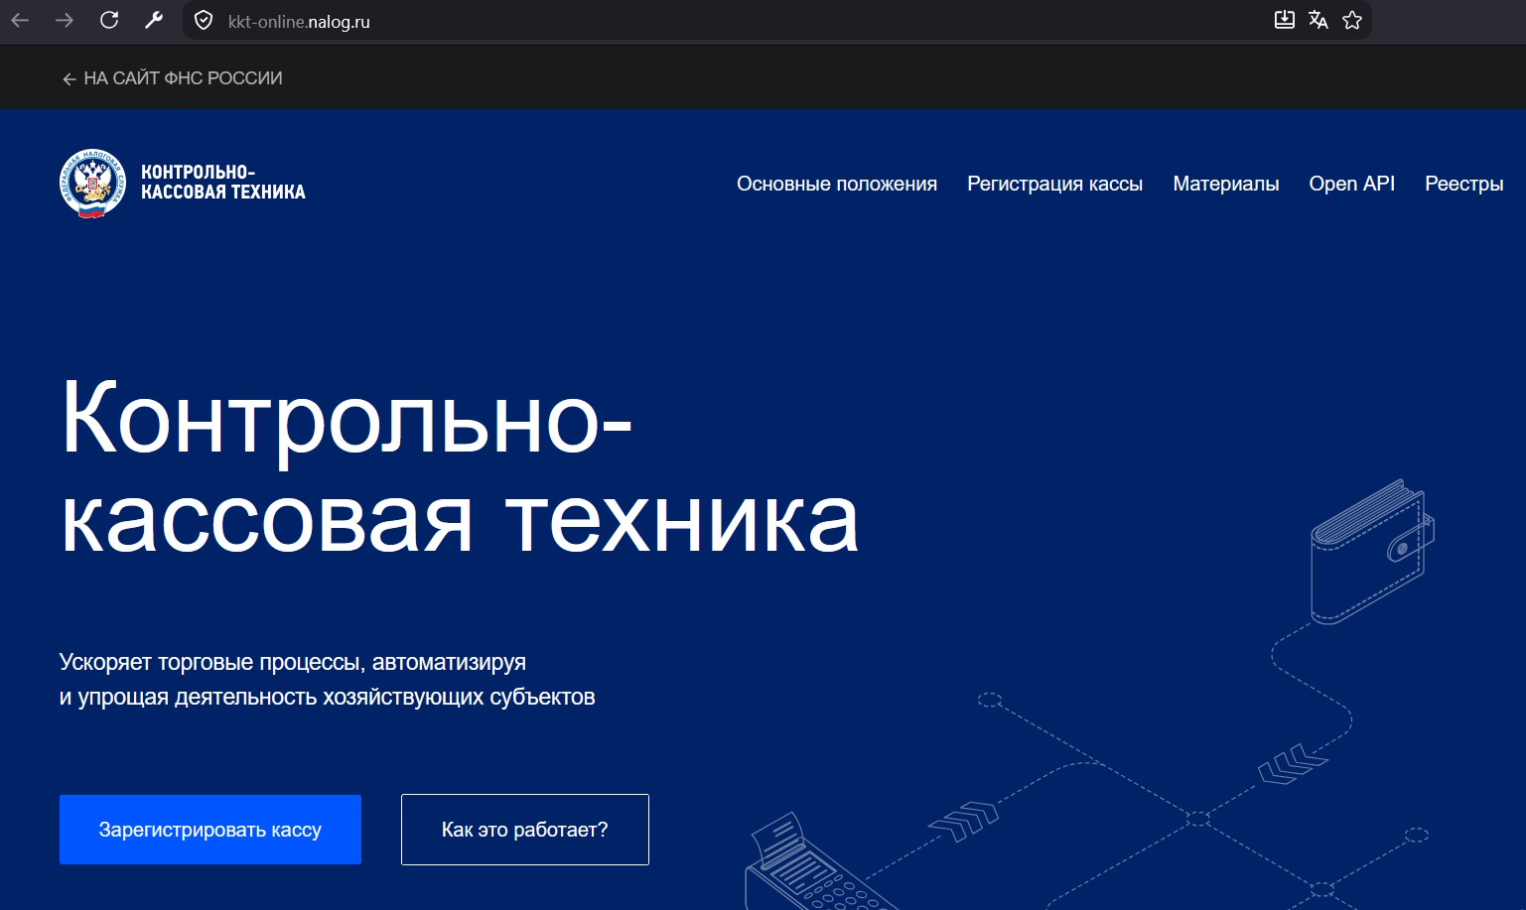Image resolution: width=1526 pixels, height=910 pixels.
Task: Bookmark this page with the star icon
Action: tap(1351, 20)
